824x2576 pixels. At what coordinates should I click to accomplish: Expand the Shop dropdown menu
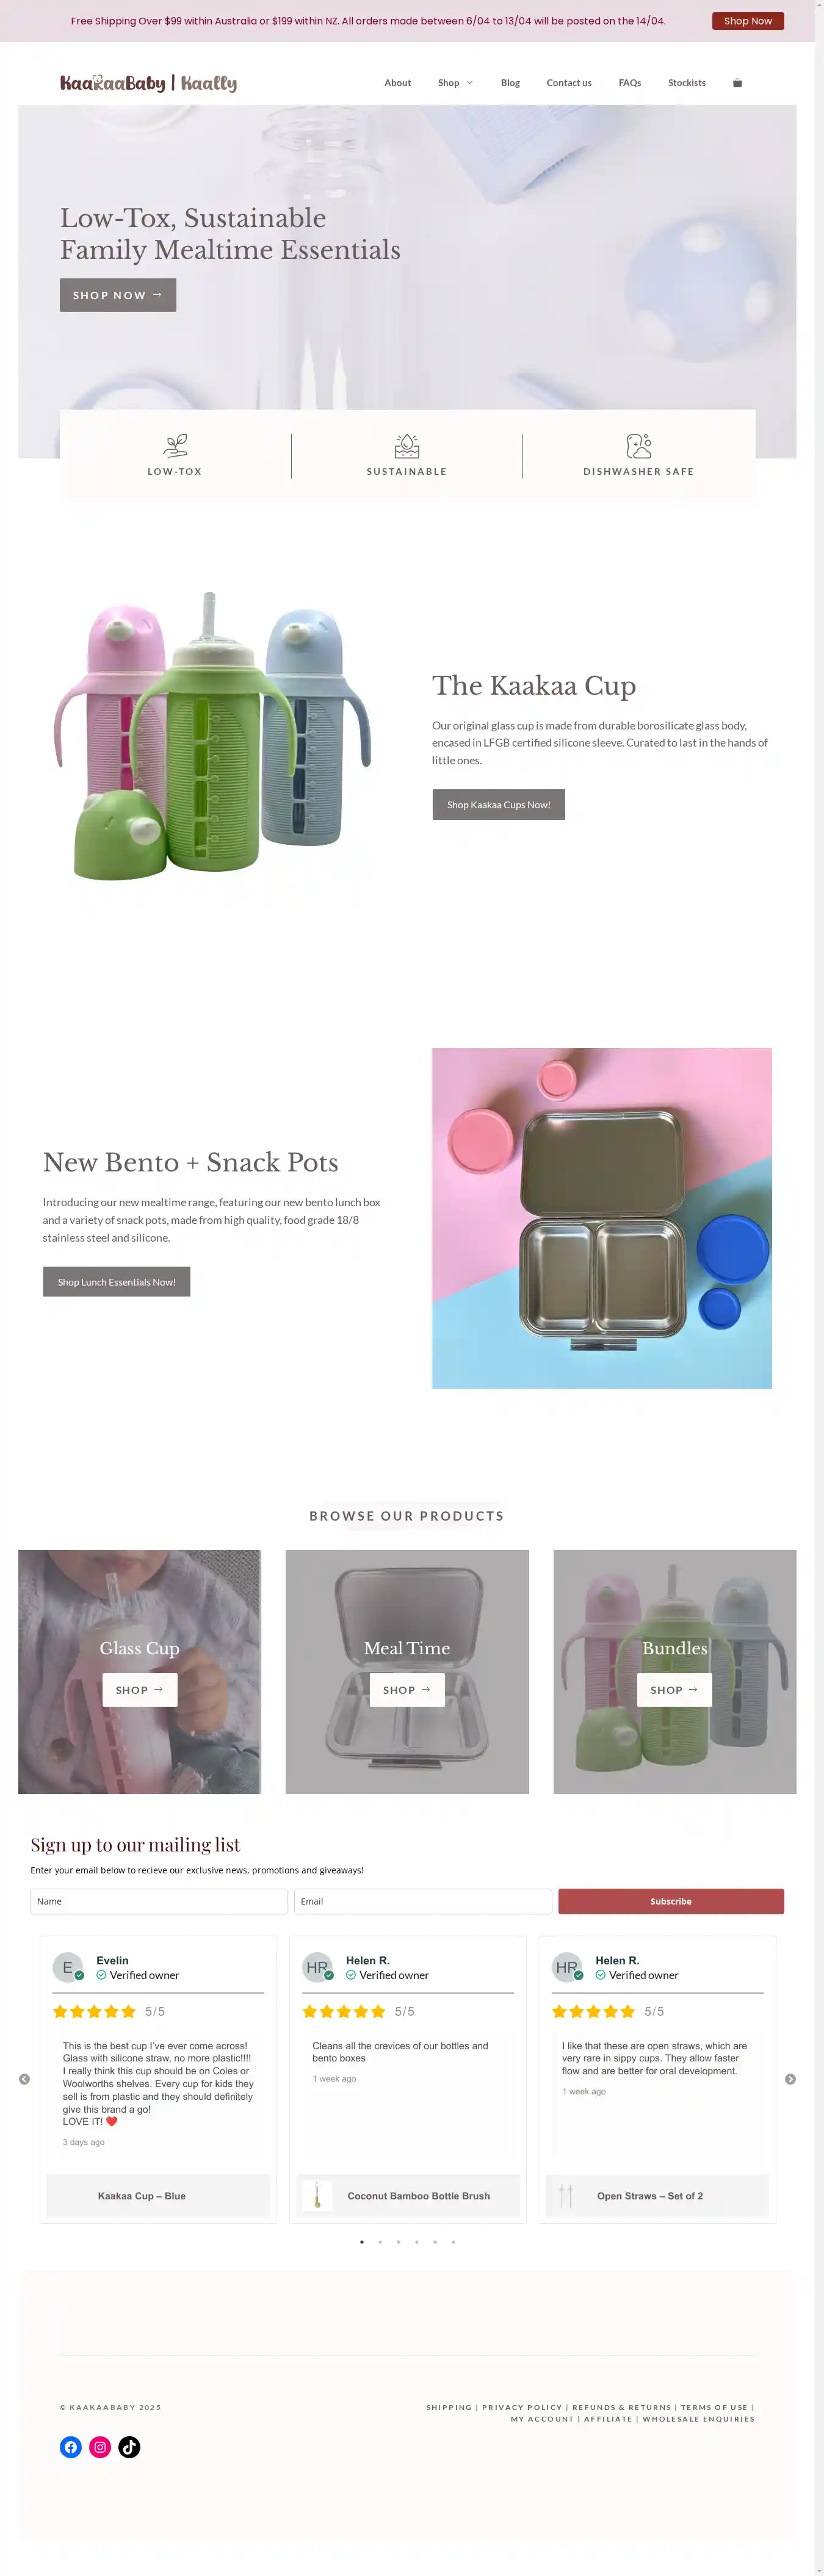point(455,83)
